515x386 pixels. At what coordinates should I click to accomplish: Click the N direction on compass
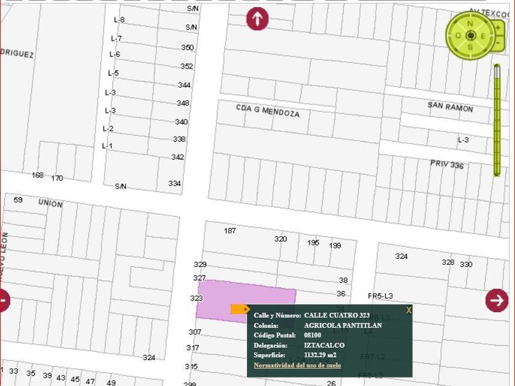click(470, 24)
